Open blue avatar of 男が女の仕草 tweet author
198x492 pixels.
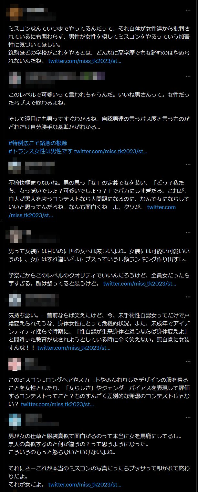tap(15, 419)
